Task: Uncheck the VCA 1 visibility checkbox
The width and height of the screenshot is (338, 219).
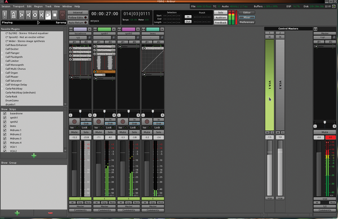Action: click(x=5, y=147)
